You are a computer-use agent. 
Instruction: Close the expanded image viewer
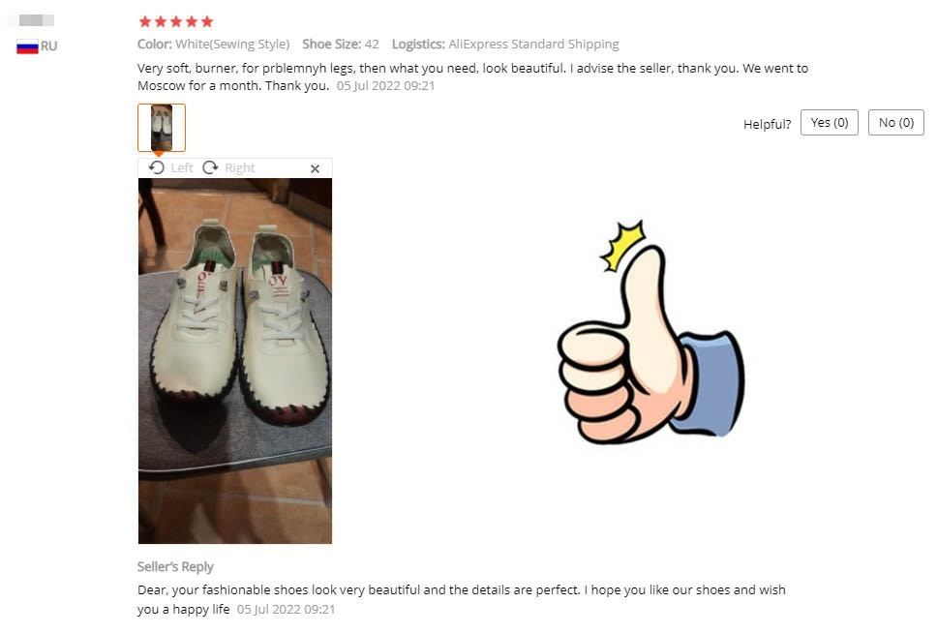[315, 169]
